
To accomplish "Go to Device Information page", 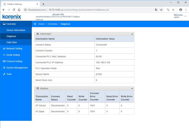I will 16,30.
